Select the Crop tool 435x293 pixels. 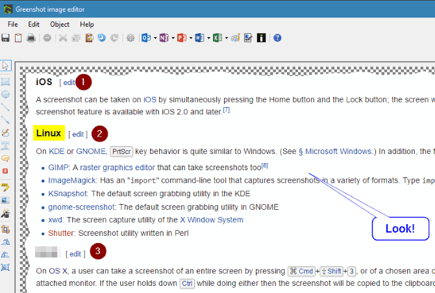pyautogui.click(x=6, y=229)
